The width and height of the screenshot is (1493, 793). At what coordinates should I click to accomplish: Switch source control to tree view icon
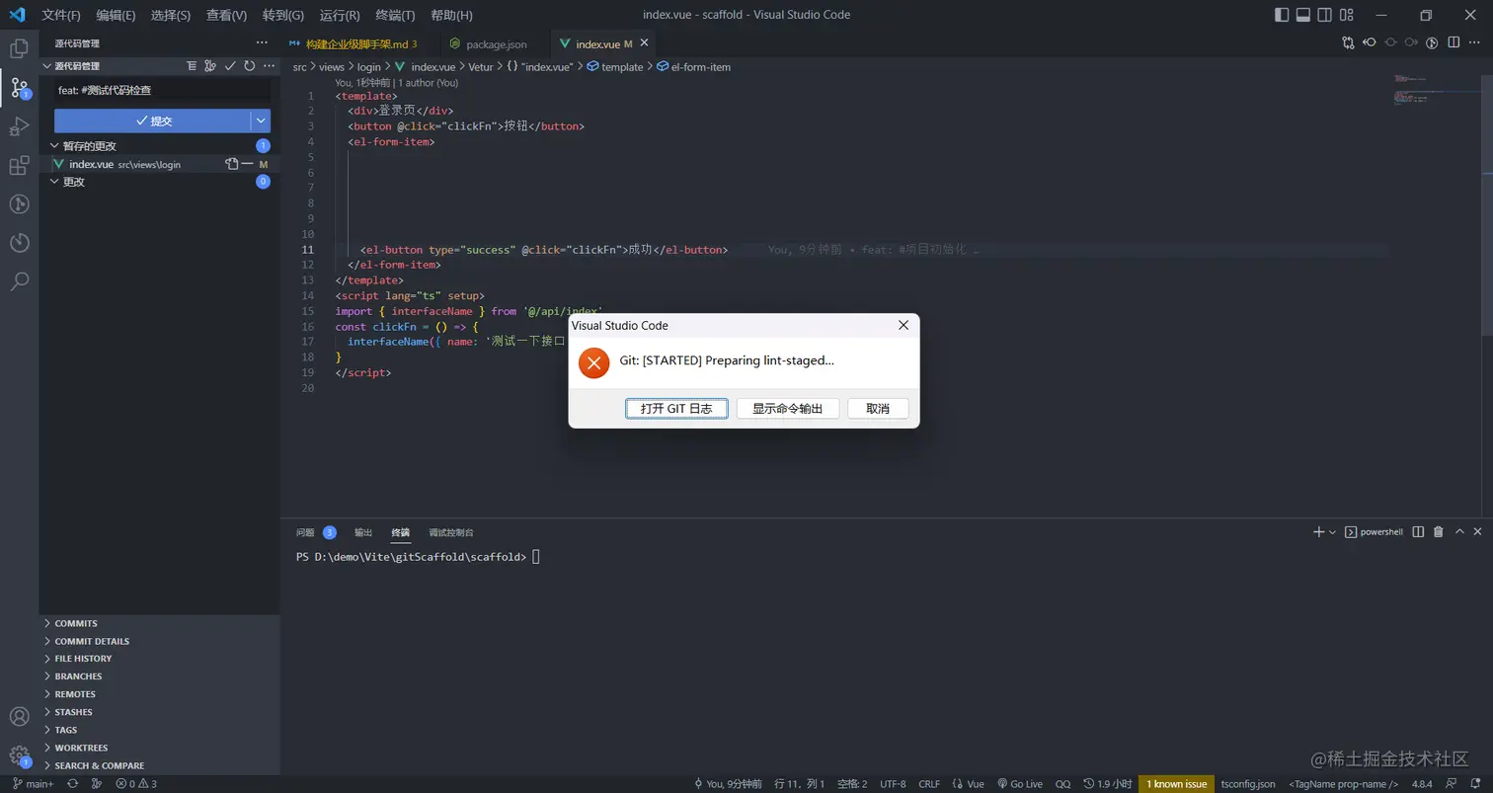(193, 66)
